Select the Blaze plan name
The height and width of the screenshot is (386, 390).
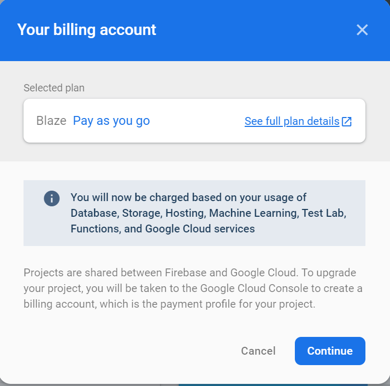point(51,121)
